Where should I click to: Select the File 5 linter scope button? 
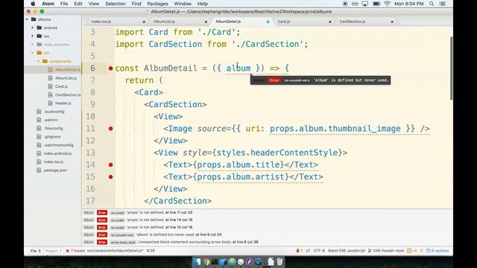point(35,251)
